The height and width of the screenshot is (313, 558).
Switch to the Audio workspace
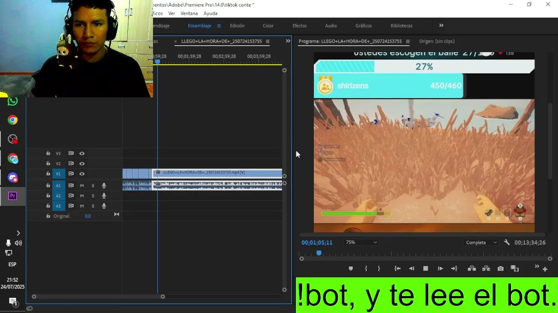331,26
